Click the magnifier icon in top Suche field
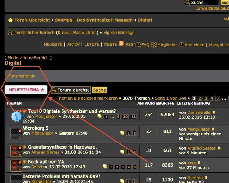This screenshot has height=183, width=229. pos(188,2)
